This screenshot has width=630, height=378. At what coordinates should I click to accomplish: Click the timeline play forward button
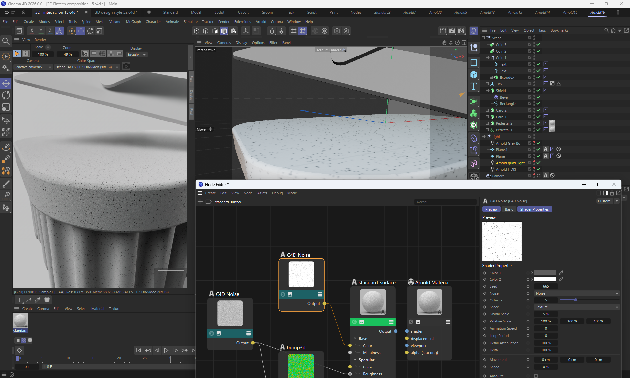click(166, 350)
